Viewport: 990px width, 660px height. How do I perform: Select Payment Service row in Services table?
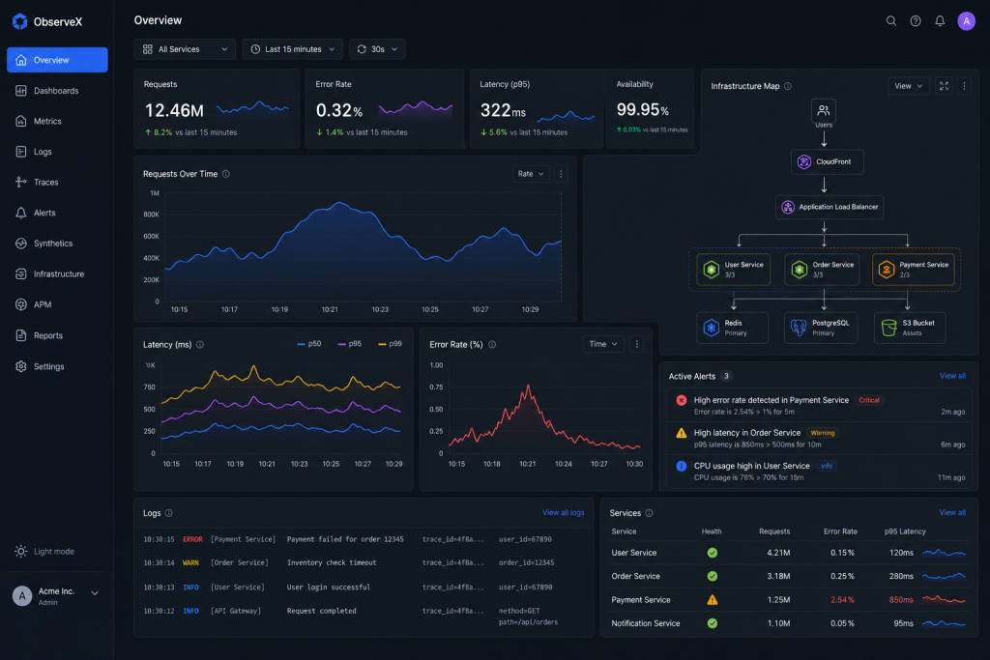pos(788,600)
